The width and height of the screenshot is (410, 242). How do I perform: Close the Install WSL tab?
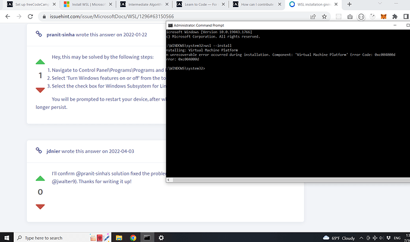click(x=111, y=4)
